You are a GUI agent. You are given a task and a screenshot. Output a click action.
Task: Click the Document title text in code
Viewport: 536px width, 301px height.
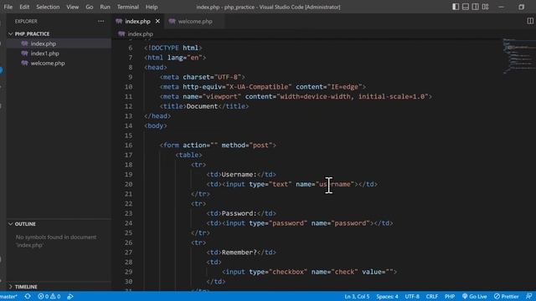tap(202, 106)
